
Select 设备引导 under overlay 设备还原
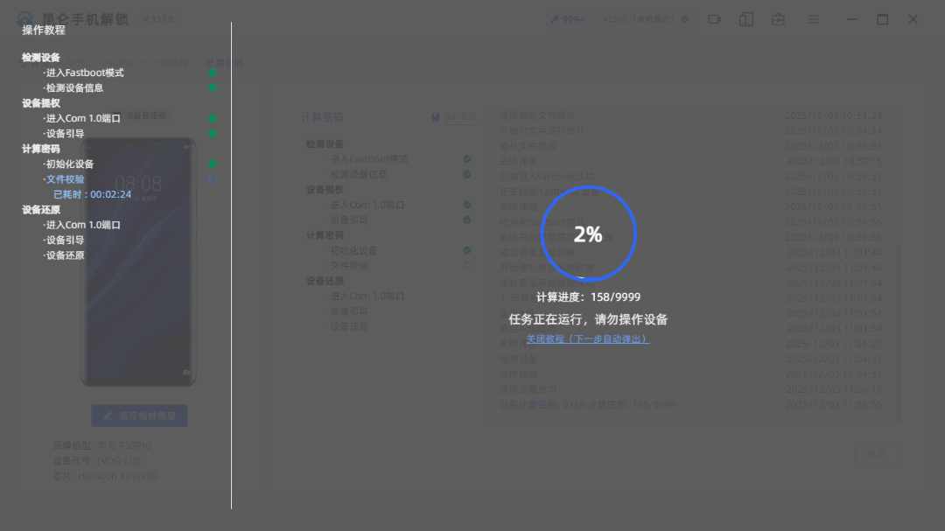click(x=65, y=240)
